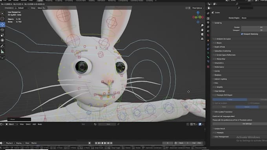Viewport: 267px width, 150px height.
Task: Open the Object mode dropdown in node editor
Action: tap(11, 125)
